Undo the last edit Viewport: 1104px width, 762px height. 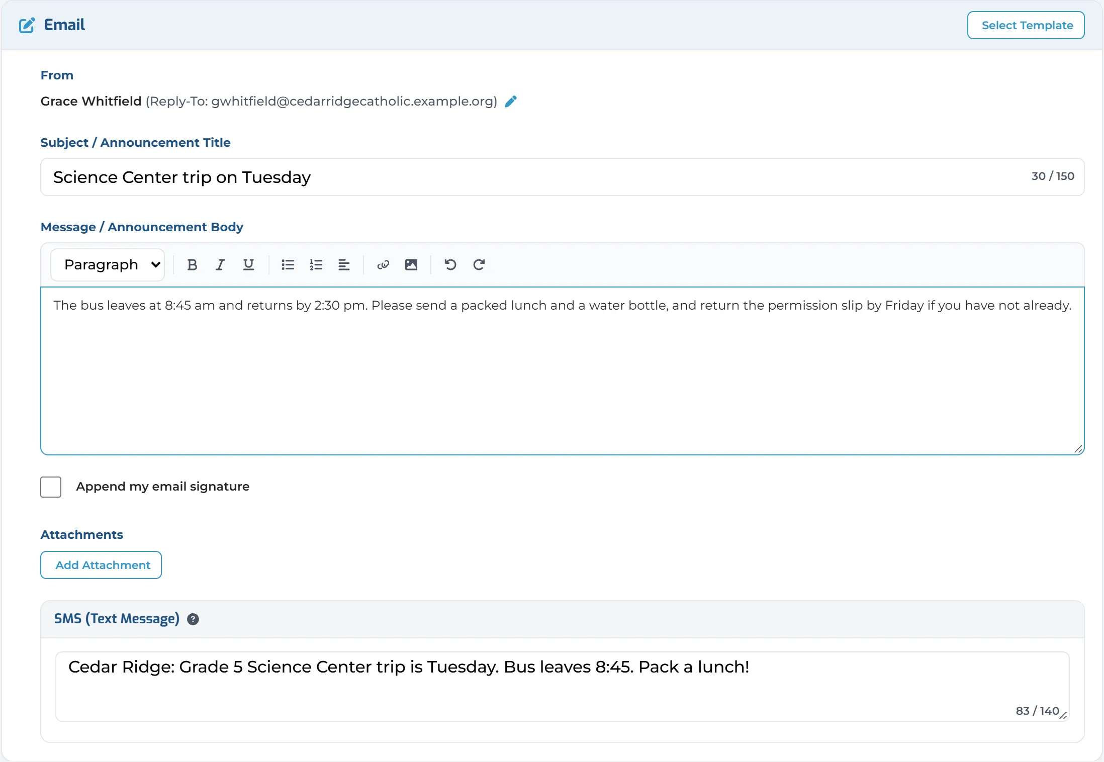[450, 265]
